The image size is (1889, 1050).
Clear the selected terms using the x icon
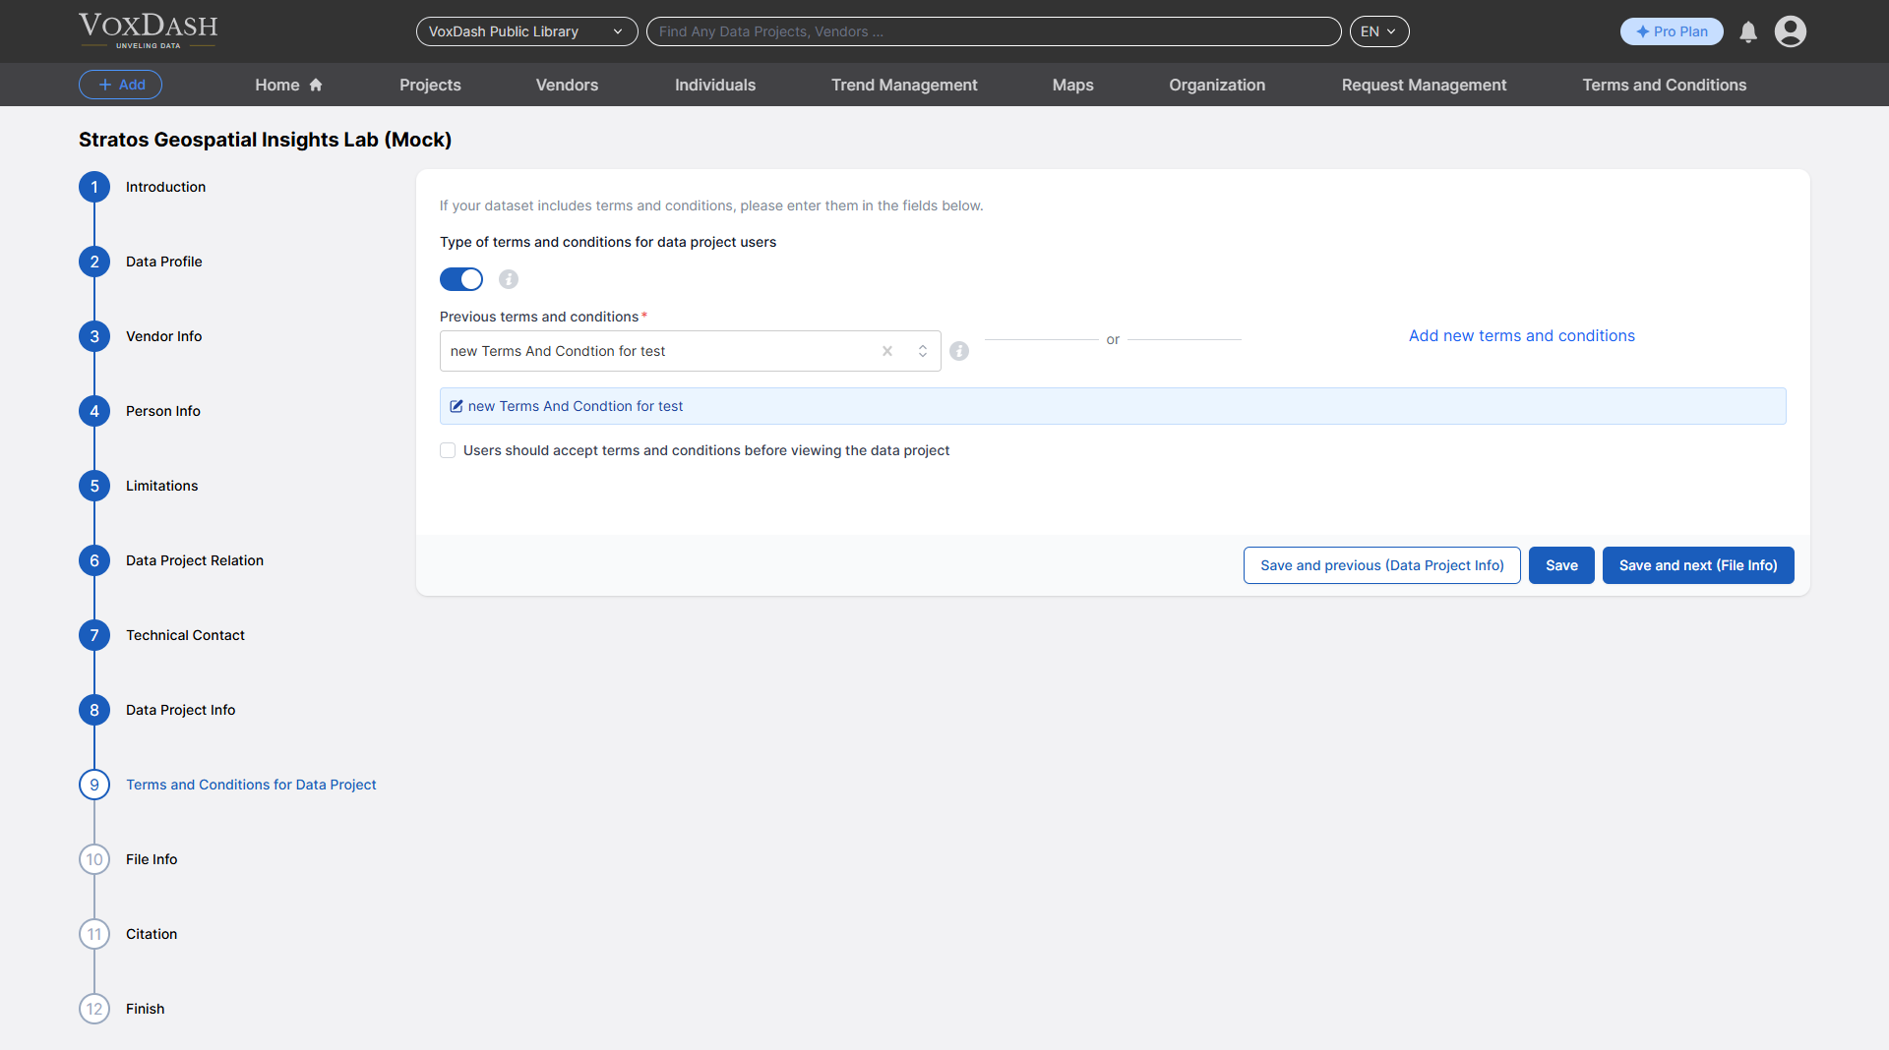tap(886, 351)
